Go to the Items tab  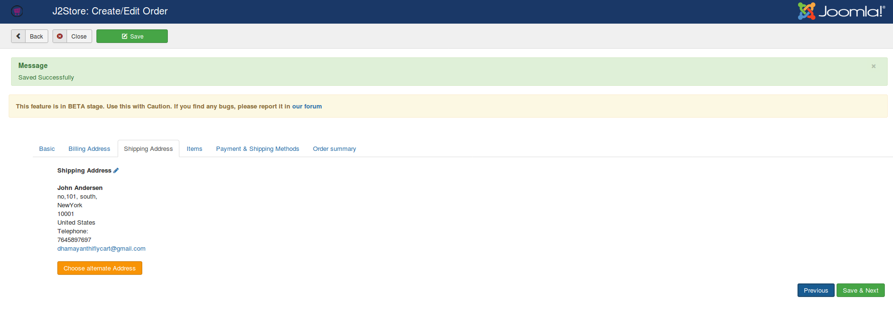(194, 149)
